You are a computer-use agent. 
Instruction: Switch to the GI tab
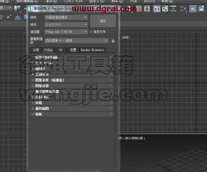point(61,50)
